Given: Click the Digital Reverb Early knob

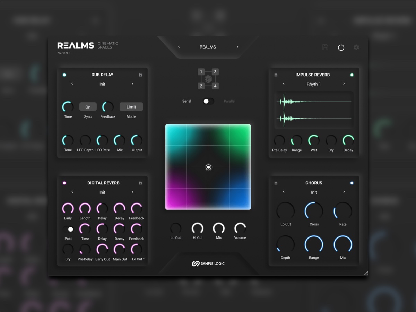Looking at the screenshot, I should click(x=68, y=209).
